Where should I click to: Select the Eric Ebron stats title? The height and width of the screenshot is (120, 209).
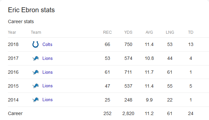click(31, 10)
